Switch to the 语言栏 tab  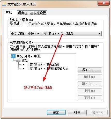click(23, 13)
